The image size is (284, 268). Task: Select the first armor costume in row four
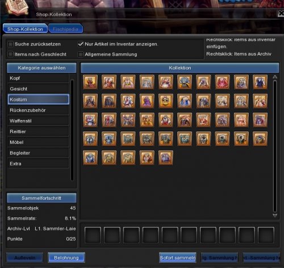pyautogui.click(x=90, y=139)
